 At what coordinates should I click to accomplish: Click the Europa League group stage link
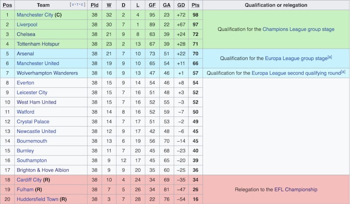(296, 58)
